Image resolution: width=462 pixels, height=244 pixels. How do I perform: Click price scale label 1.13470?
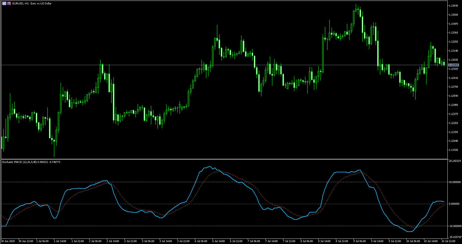(453, 24)
